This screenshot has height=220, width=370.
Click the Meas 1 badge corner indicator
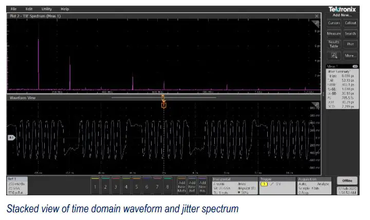(x=355, y=66)
